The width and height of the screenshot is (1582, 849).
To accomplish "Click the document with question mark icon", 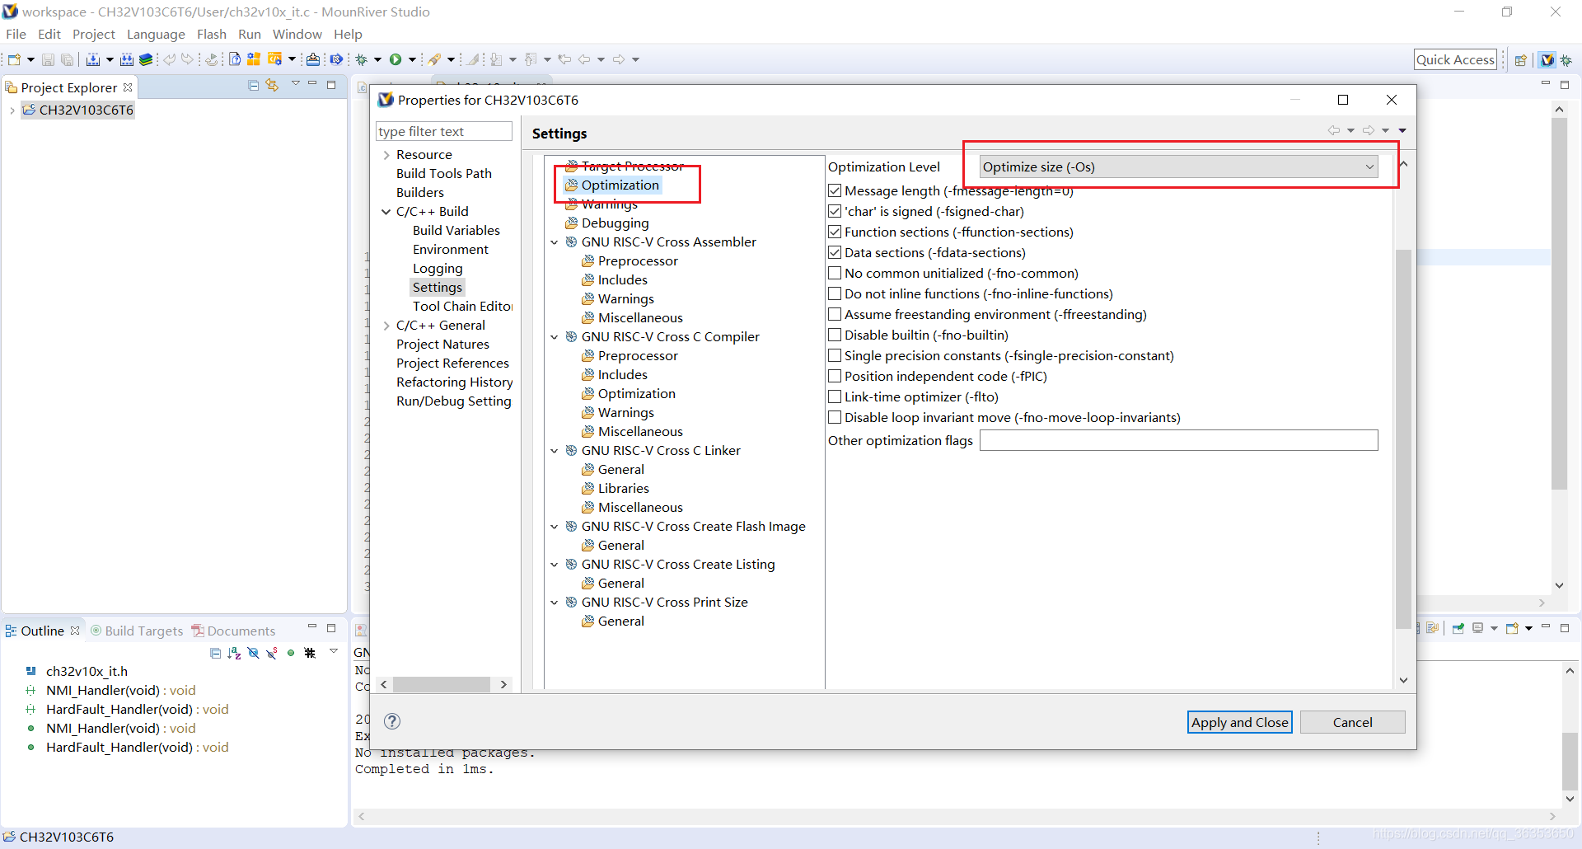I will [235, 59].
